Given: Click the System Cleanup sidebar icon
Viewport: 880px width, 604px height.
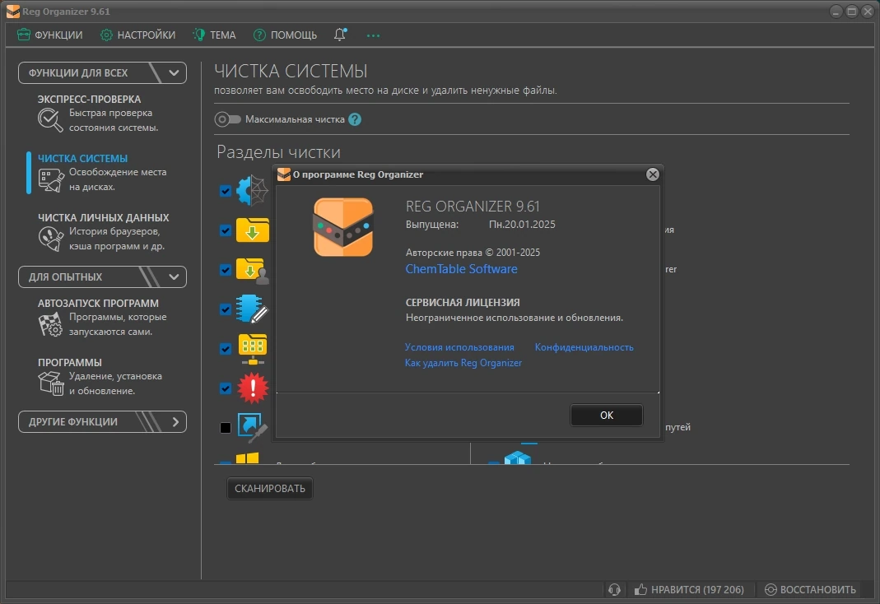Looking at the screenshot, I should (50, 180).
